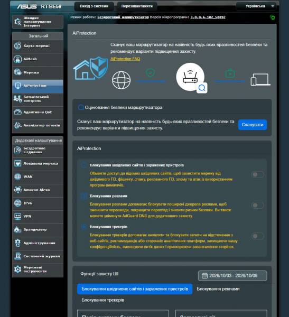The height and width of the screenshot is (317, 289).
Task: Click the internet globe icon in diagram
Action: 121,80
